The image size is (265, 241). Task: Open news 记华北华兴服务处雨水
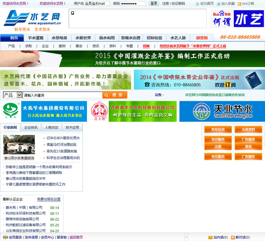63,138
